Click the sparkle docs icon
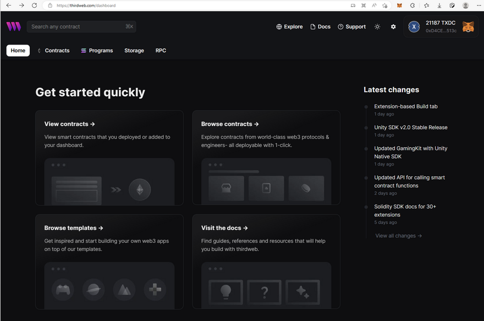484x321 pixels. pyautogui.click(x=302, y=292)
